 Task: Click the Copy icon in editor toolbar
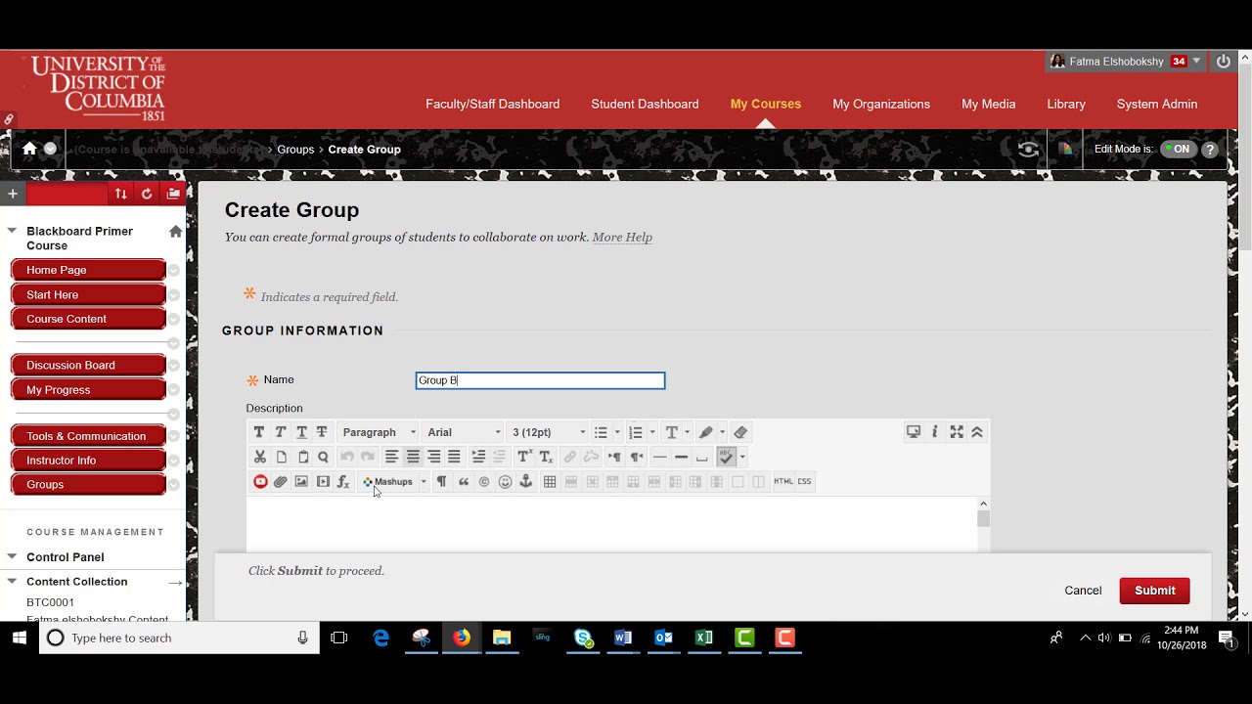[x=282, y=457]
